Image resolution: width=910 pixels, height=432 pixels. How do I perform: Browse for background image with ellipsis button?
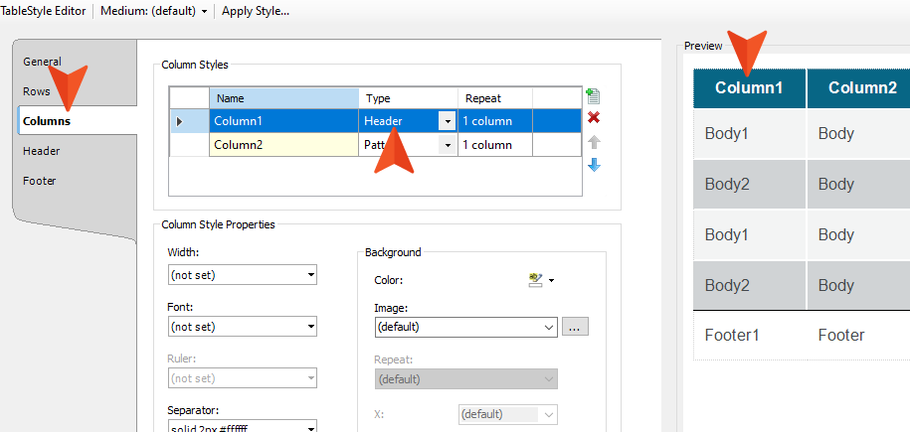click(x=576, y=326)
